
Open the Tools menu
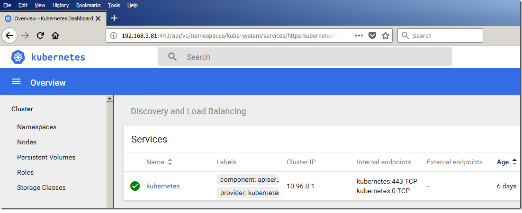coord(114,5)
